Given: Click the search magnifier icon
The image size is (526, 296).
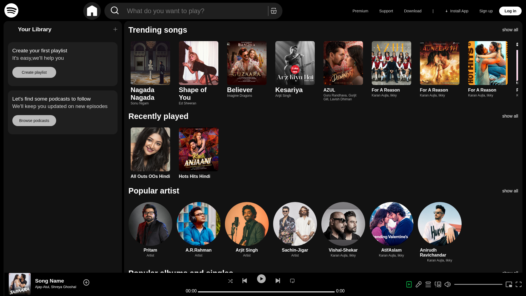Looking at the screenshot, I should pos(115,11).
